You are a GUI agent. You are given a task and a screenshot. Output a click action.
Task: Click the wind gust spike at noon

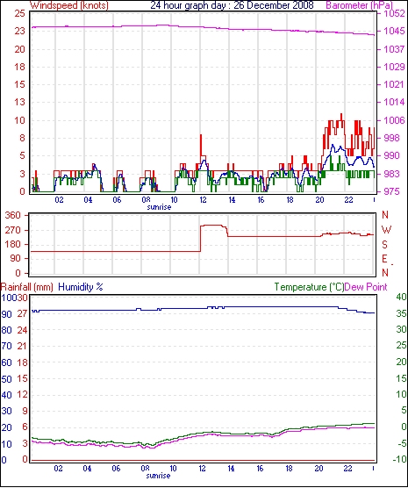201,145
